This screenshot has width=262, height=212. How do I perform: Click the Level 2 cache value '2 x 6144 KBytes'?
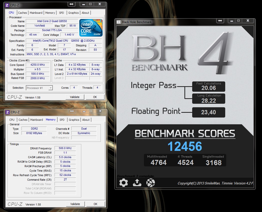(77, 74)
